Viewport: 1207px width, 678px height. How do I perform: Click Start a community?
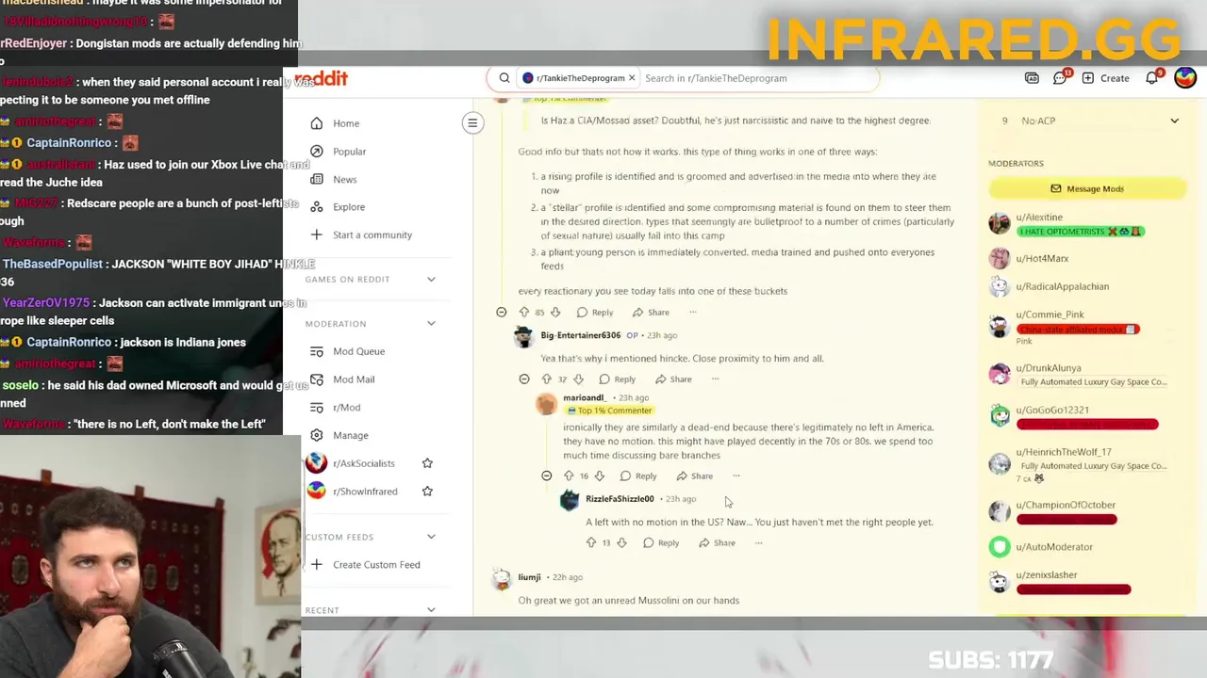[x=372, y=234]
